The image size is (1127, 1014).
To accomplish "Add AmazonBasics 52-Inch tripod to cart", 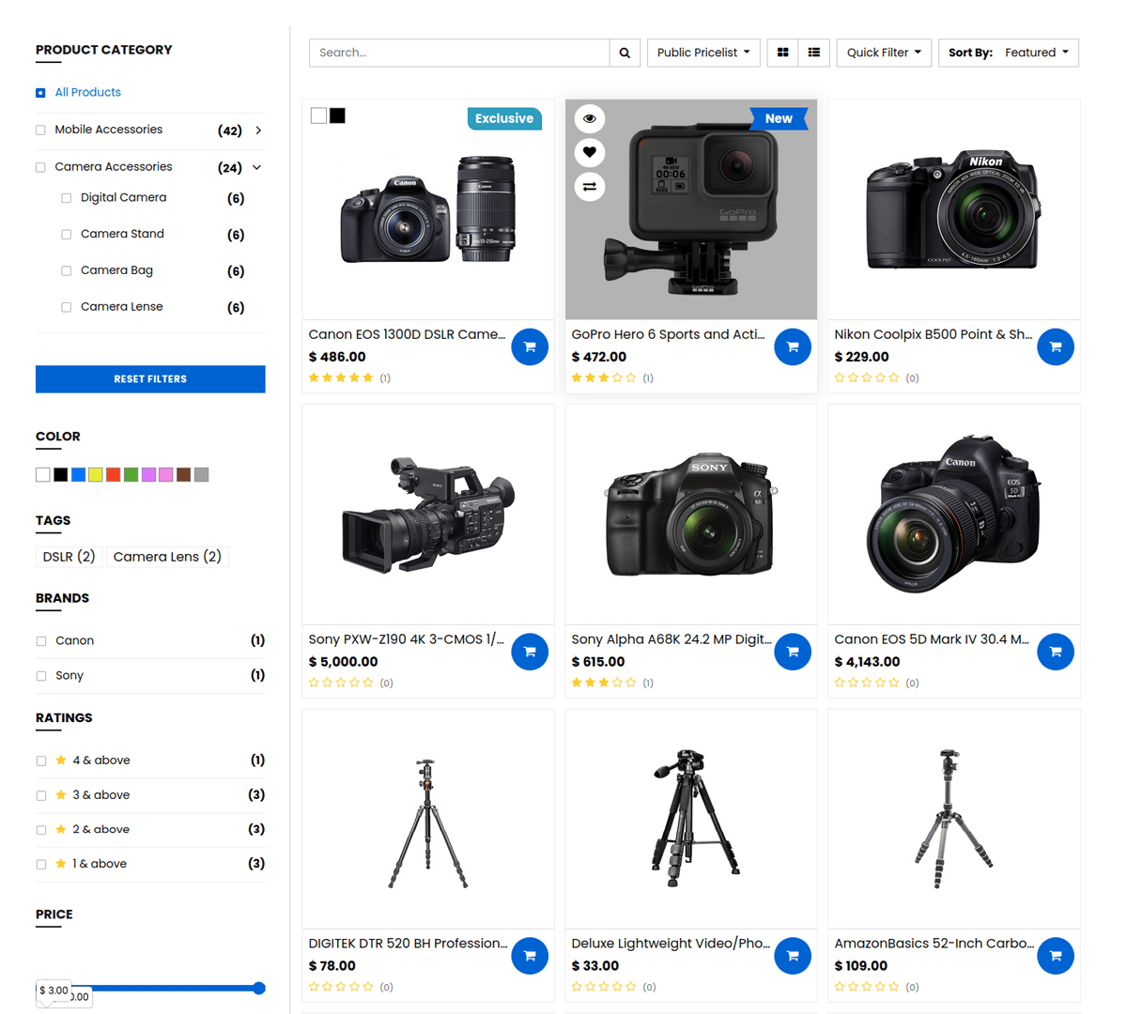I will [1056, 956].
